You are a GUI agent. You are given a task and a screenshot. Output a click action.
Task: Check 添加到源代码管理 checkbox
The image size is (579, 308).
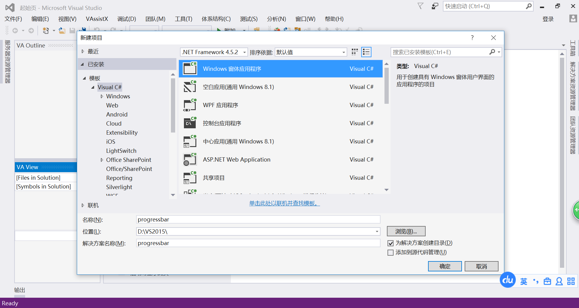point(391,253)
